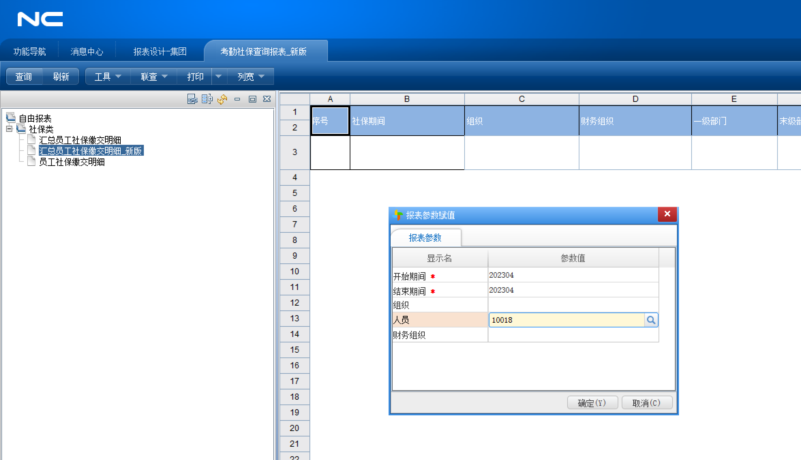This screenshot has height=460, width=801.
Task: Select 员工社保缴交明细 in the tree
Action: click(x=72, y=162)
